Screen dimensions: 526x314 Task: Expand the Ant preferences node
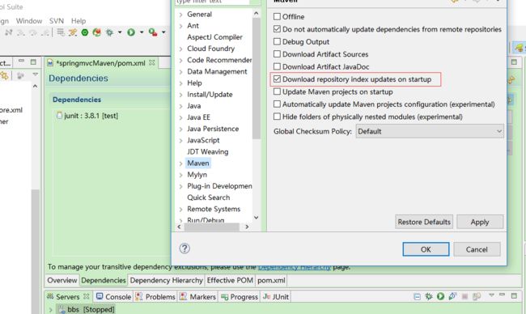click(180, 26)
